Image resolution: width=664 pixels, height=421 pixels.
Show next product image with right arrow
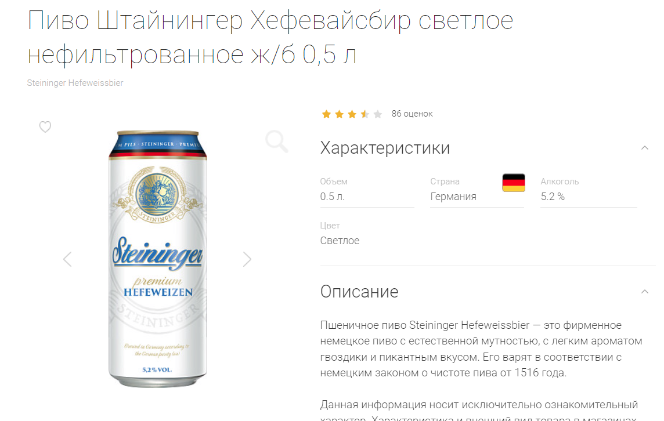pyautogui.click(x=247, y=259)
